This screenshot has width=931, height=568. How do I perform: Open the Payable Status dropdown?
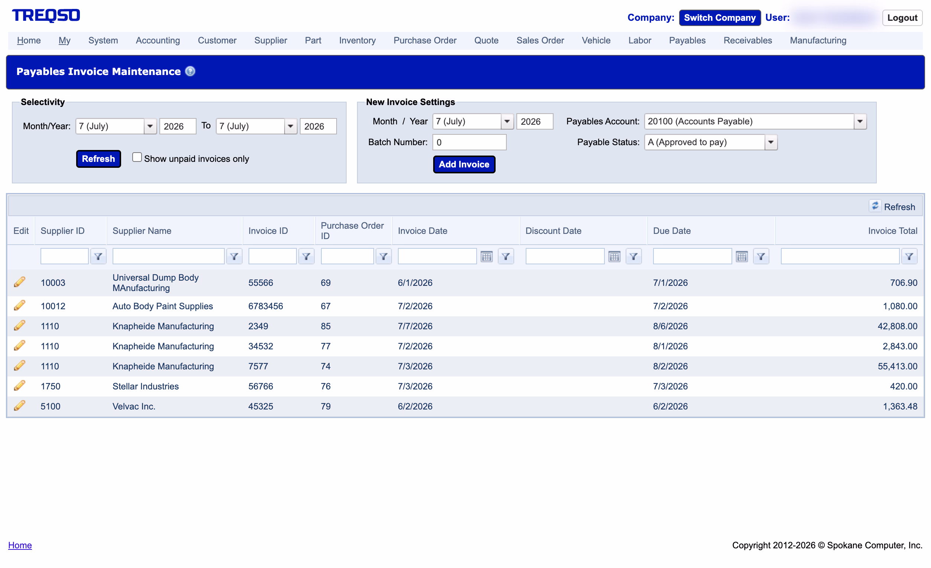click(771, 142)
